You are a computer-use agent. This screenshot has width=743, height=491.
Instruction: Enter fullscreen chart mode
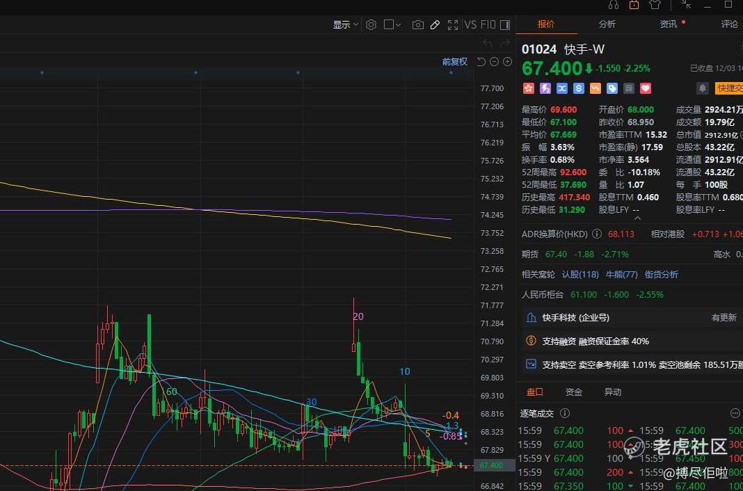pyautogui.click(x=452, y=24)
